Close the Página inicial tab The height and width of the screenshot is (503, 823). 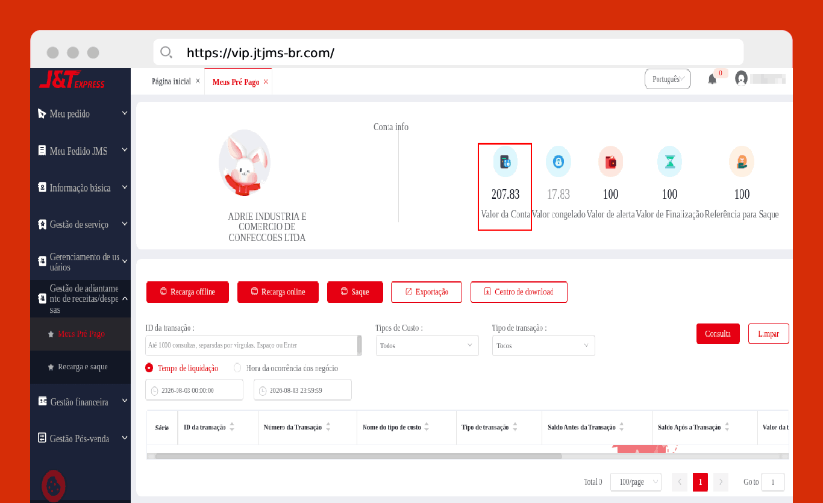(x=198, y=81)
